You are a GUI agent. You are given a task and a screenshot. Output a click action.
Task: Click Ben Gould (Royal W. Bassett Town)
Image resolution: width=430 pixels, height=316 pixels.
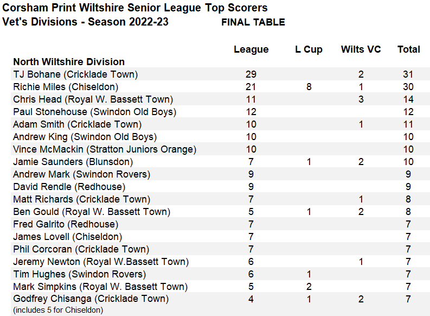(x=92, y=212)
